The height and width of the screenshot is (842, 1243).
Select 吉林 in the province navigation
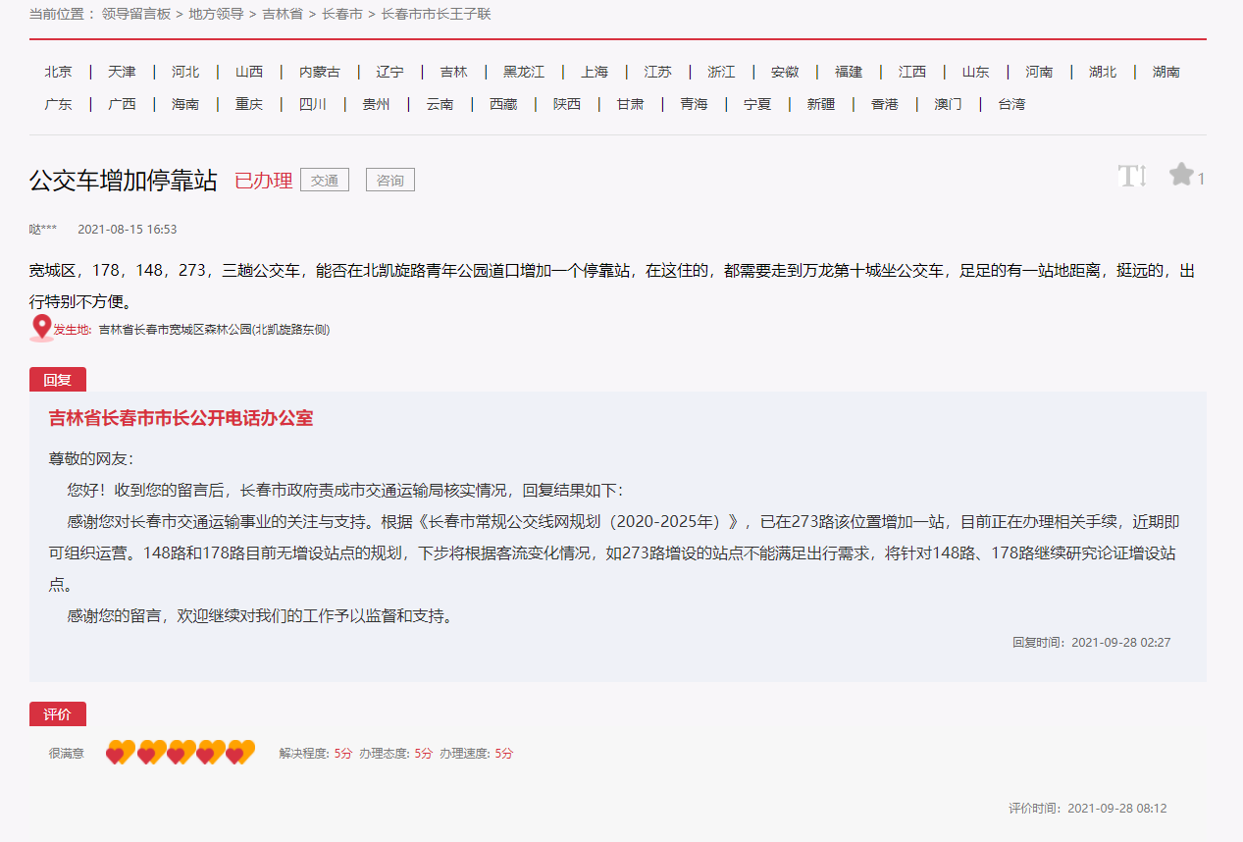[453, 72]
